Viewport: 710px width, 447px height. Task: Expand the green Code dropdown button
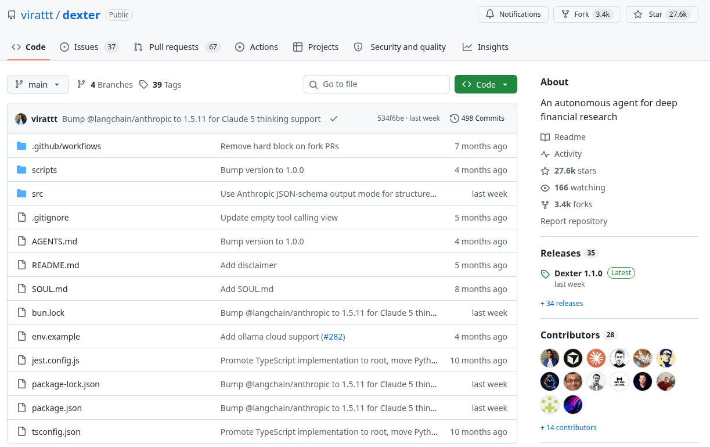click(485, 84)
